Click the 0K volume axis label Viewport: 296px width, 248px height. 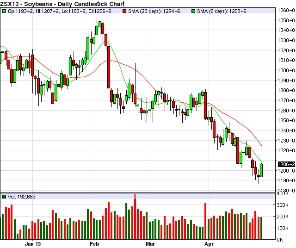[280, 240]
